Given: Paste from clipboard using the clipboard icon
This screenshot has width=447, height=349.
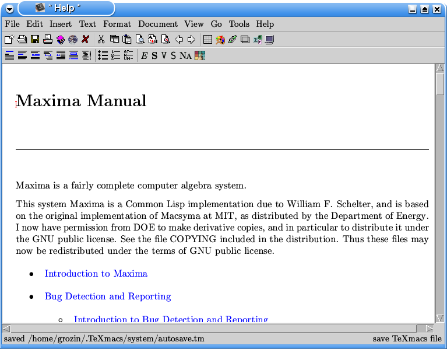Looking at the screenshot, I should click(127, 39).
